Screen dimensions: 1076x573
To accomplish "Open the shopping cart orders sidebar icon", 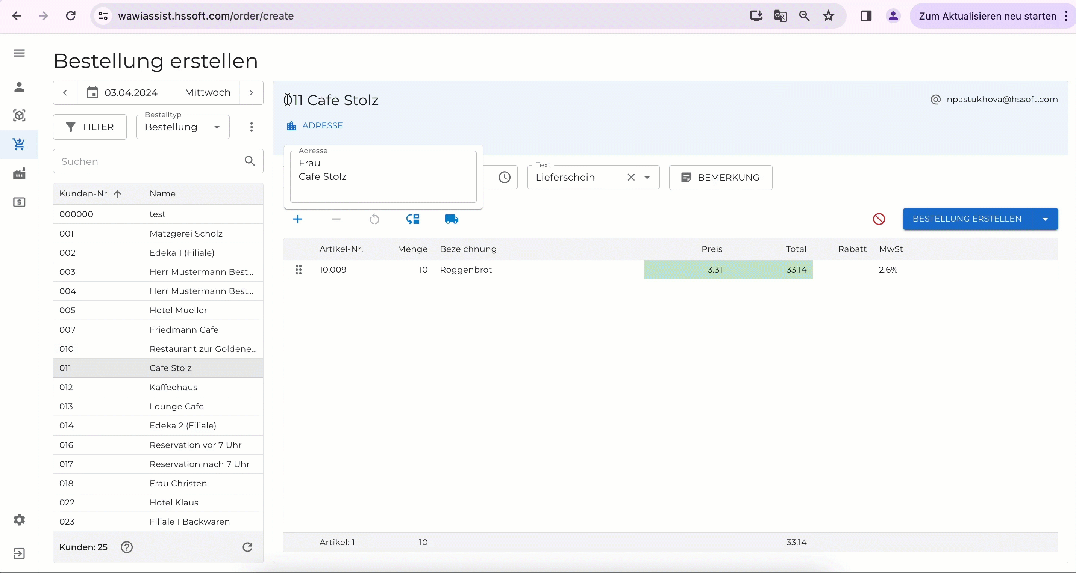I will click(19, 144).
